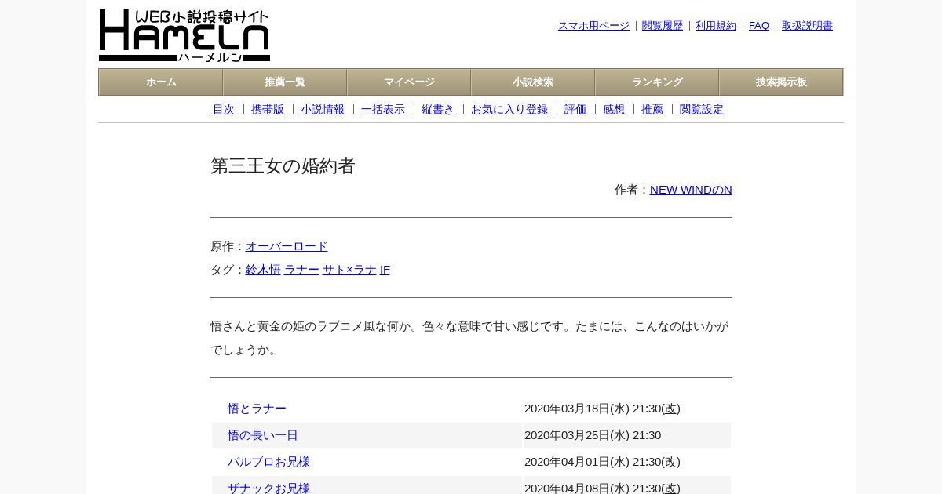Open chapter 悟とラナー
This screenshot has width=942, height=494.
(257, 409)
